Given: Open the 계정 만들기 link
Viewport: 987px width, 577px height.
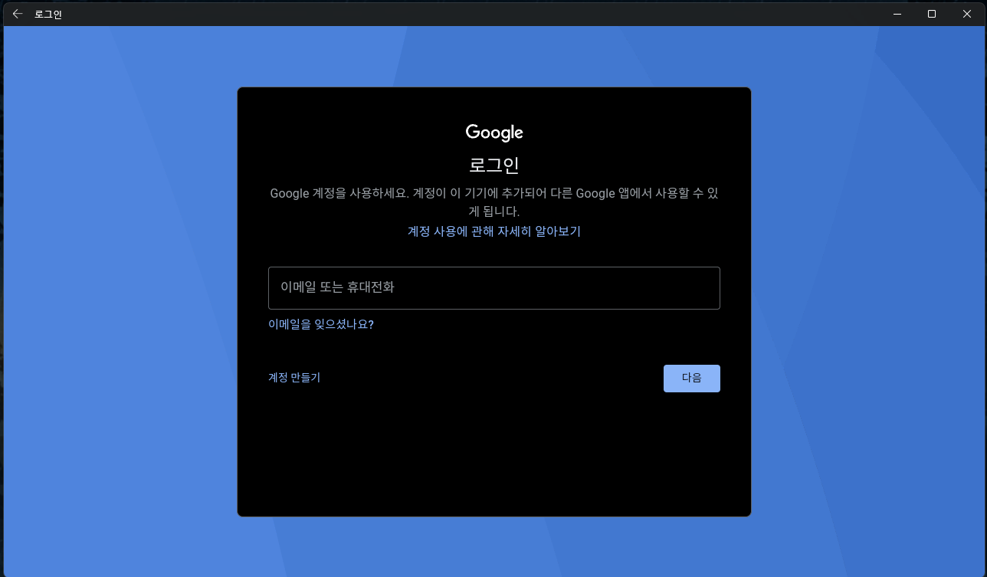Looking at the screenshot, I should coord(294,378).
